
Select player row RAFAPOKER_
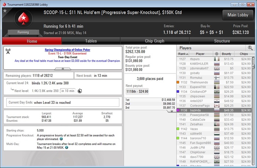coord(214,162)
